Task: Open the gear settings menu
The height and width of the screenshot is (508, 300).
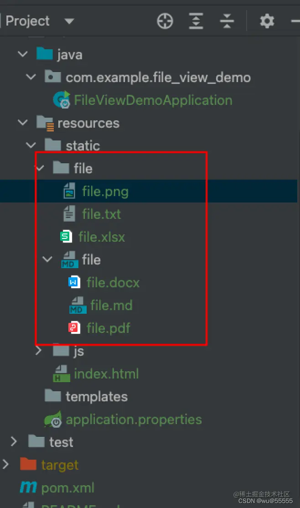Action: coord(267,21)
